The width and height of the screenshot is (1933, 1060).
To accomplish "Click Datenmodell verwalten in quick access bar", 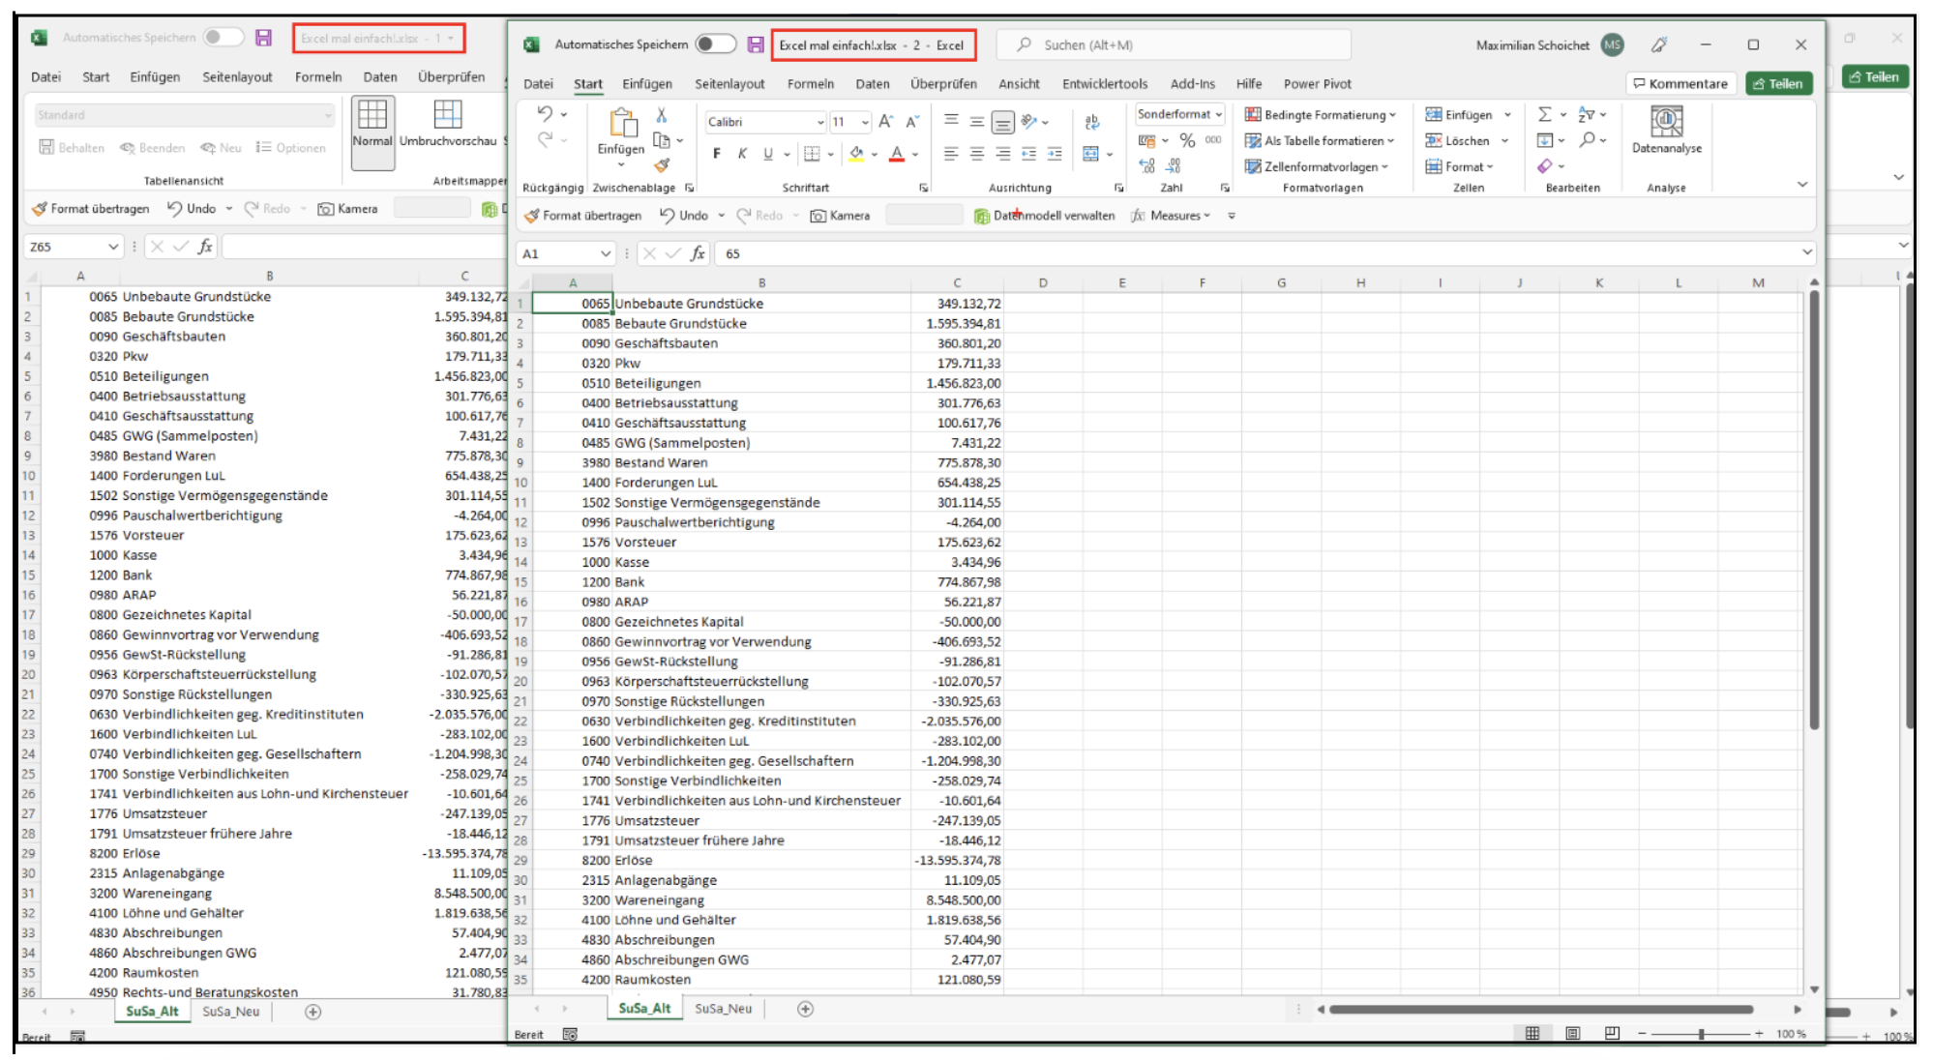I will click(1045, 216).
